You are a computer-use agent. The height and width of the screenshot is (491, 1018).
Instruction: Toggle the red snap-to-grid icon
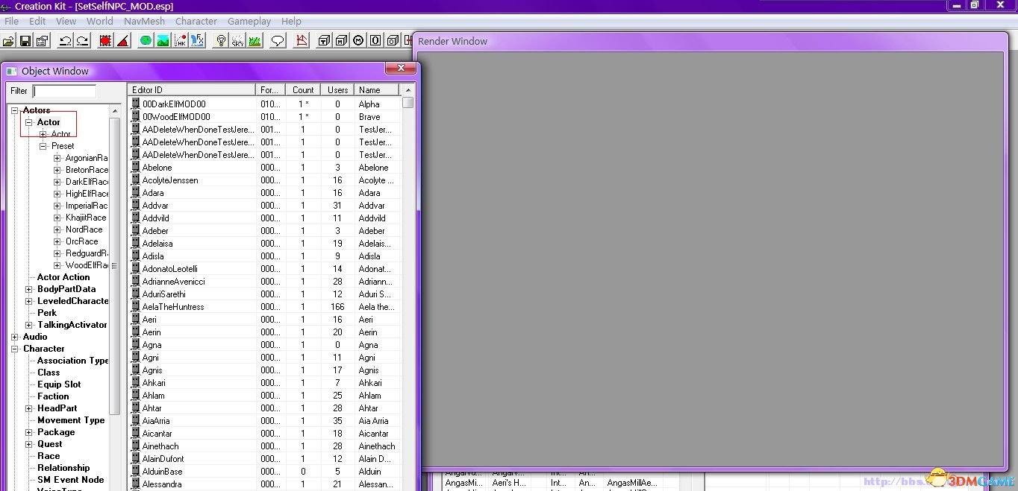pyautogui.click(x=105, y=41)
